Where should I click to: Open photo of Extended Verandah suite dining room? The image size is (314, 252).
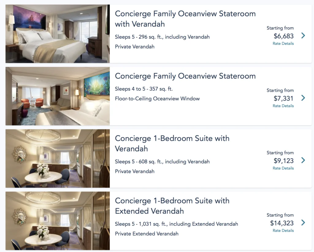point(58,221)
